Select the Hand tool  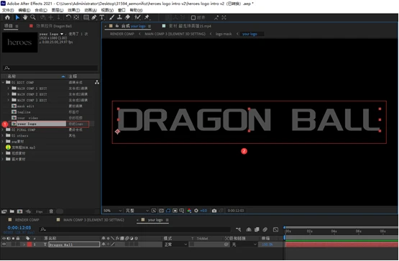(x=25, y=17)
